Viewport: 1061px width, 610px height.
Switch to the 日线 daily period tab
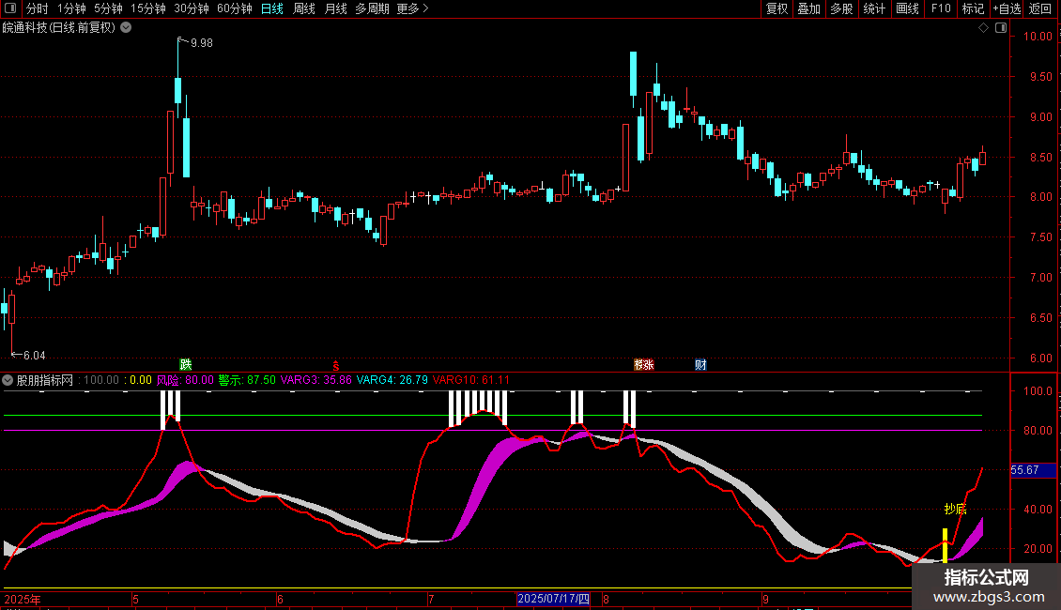click(x=271, y=9)
